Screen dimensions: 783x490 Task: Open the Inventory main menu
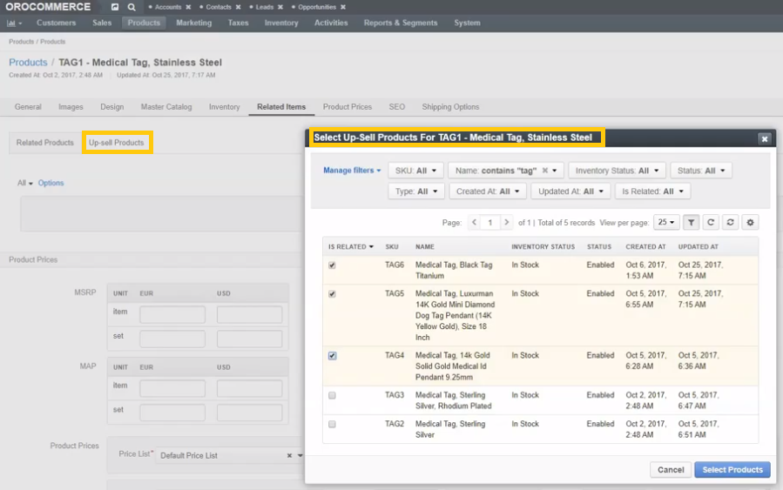point(281,23)
